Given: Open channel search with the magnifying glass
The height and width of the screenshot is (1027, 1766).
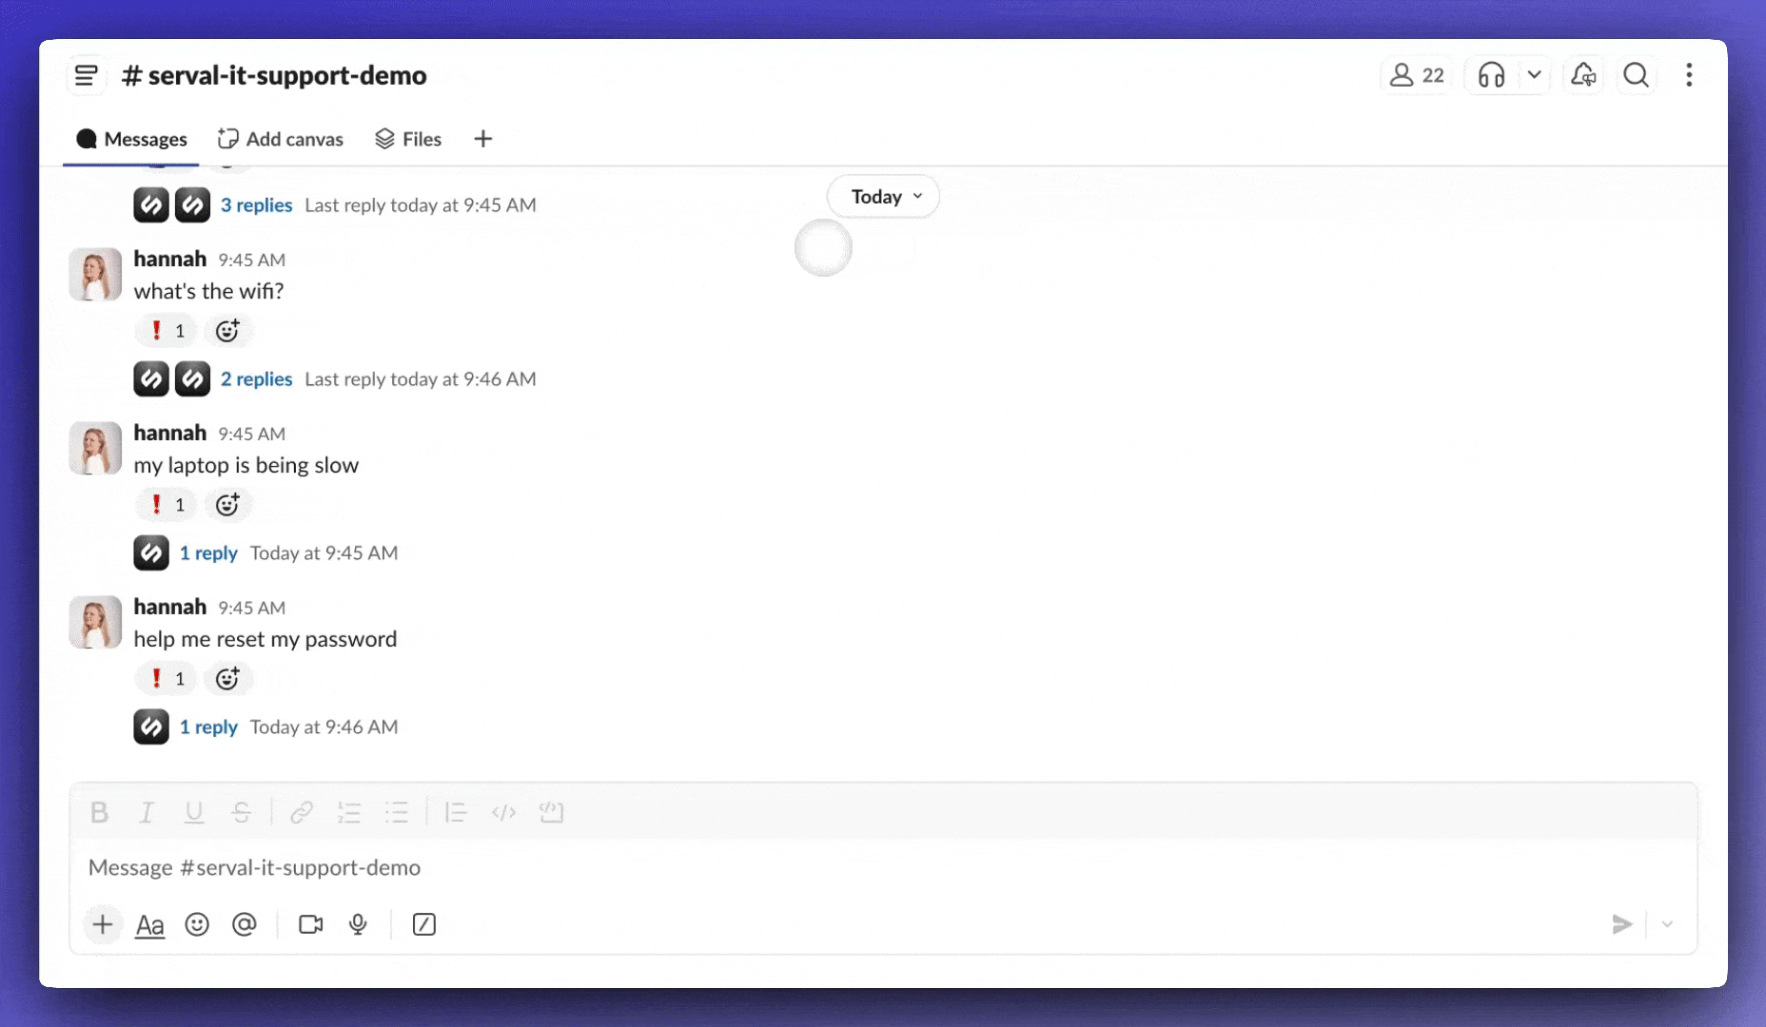Looking at the screenshot, I should click(1636, 74).
